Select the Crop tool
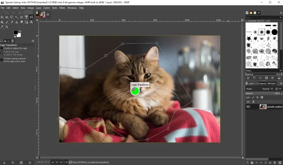The height and width of the screenshot is (165, 283). pos(22,17)
